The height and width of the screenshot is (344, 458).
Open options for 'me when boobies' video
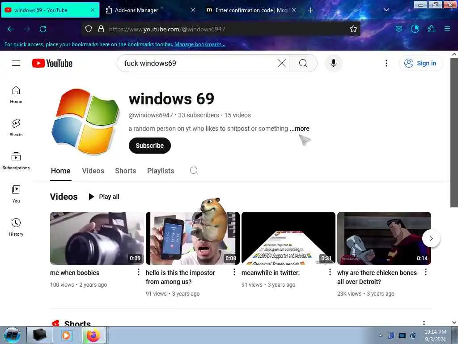tap(139, 272)
